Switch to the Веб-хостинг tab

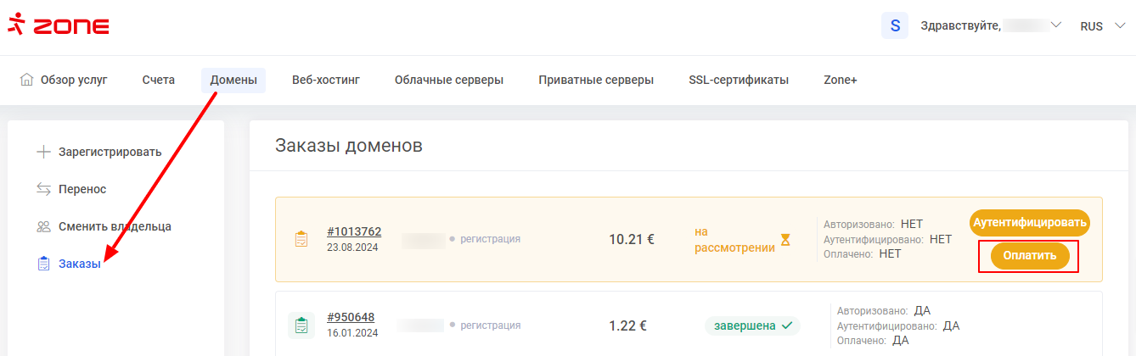coord(326,80)
